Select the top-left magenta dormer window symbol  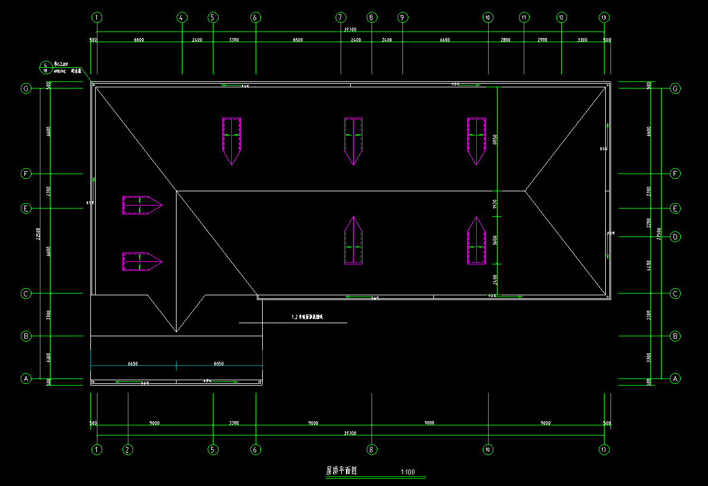(231, 140)
